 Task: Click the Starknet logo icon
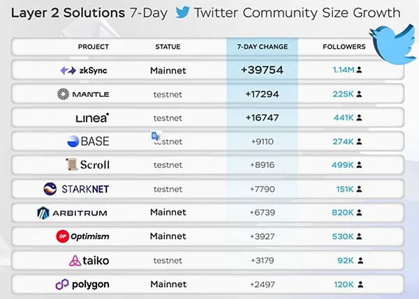tap(50, 189)
